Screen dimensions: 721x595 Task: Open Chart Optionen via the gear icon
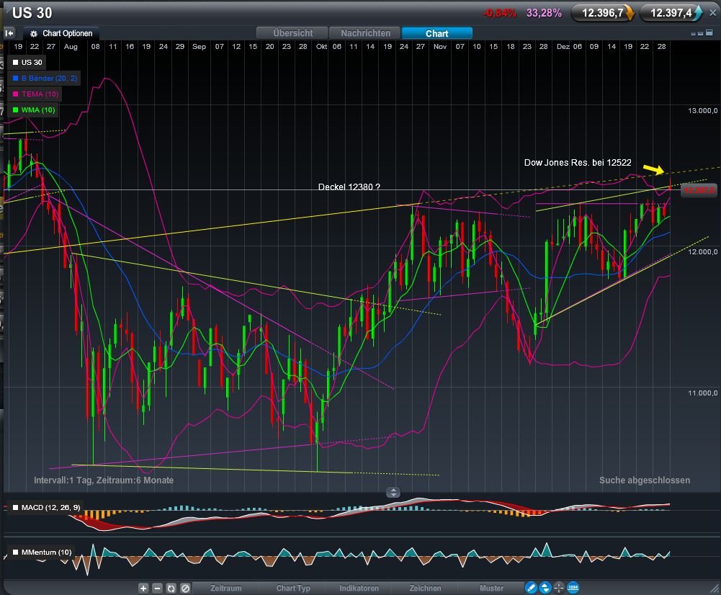tap(32, 33)
